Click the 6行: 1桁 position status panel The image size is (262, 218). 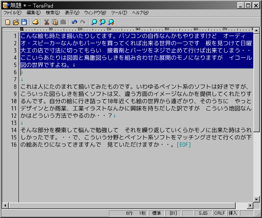128,213
